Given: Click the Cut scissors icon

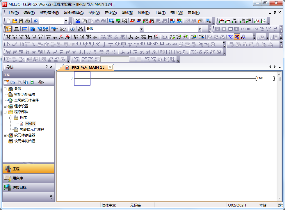Looking at the screenshot, I should tap(78, 21).
